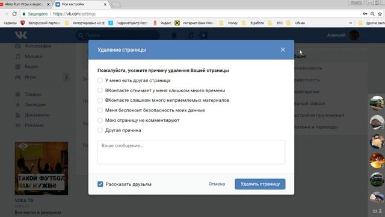This screenshot has width=385, height=217.
Task: Click the Товары bag icon
Action: pos(17,94)
